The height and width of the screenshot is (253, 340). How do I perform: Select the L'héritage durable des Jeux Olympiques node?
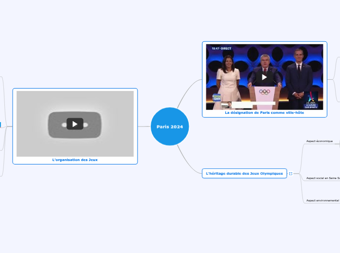tap(244, 174)
